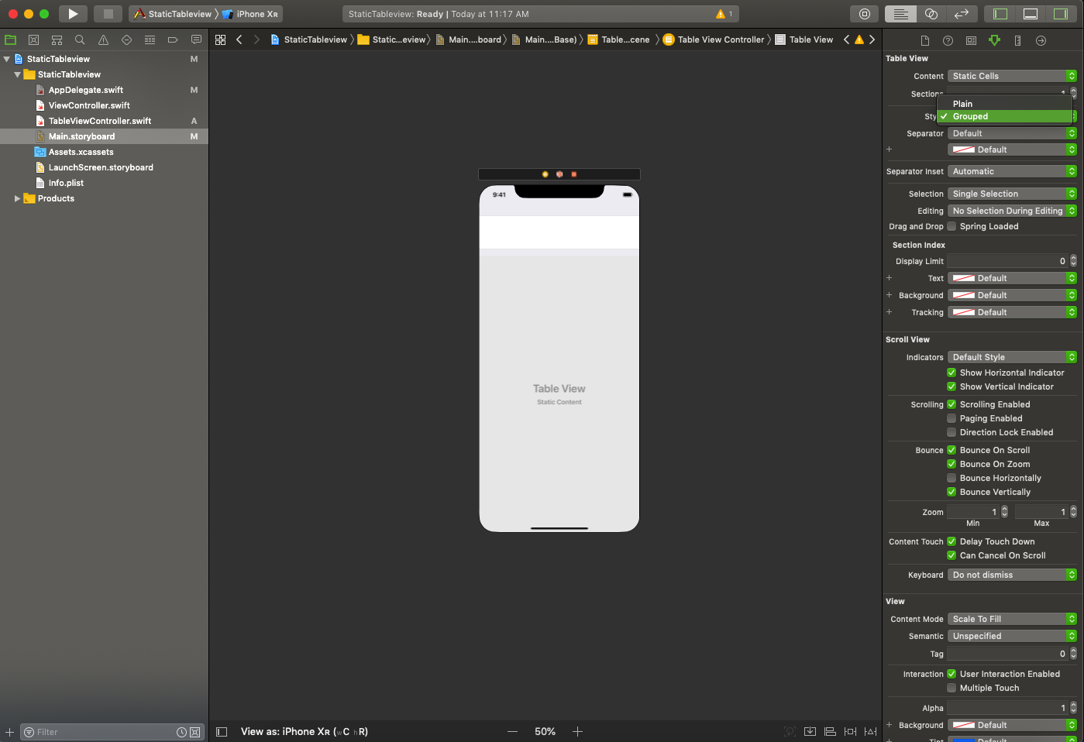Go back in editor history
This screenshot has width=1084, height=742.
pos(239,40)
